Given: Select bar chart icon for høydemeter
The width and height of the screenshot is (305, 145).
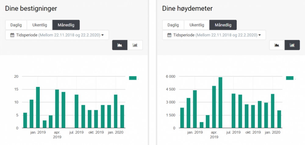Looking at the screenshot, I should 292,45.
